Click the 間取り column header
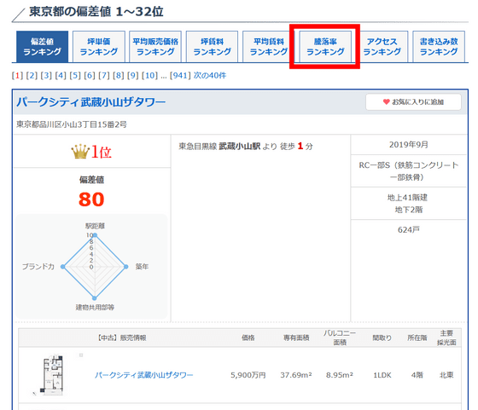The height and width of the screenshot is (410, 478). 382,338
